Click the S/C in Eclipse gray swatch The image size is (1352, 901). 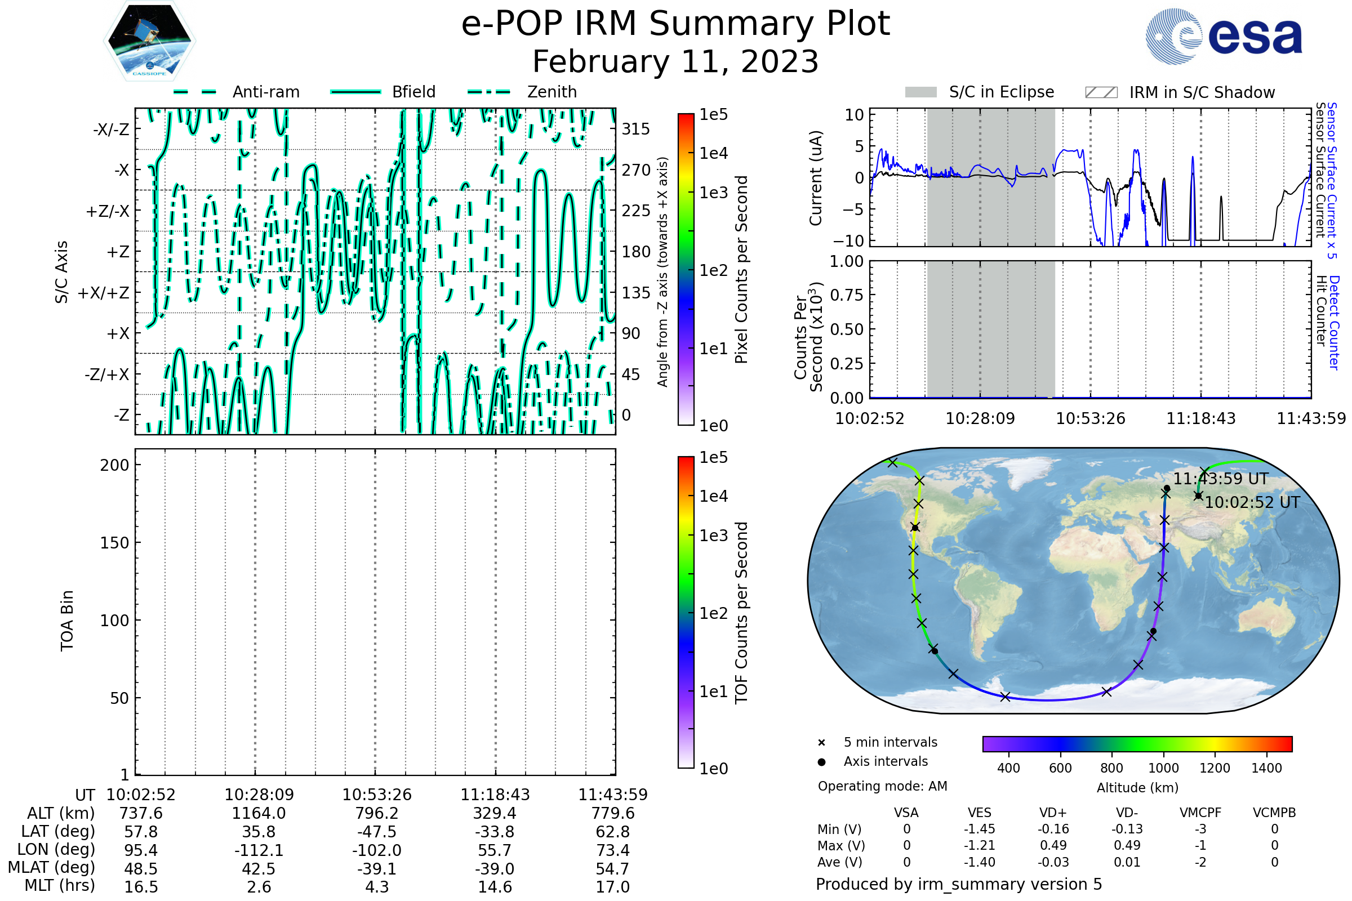point(921,92)
